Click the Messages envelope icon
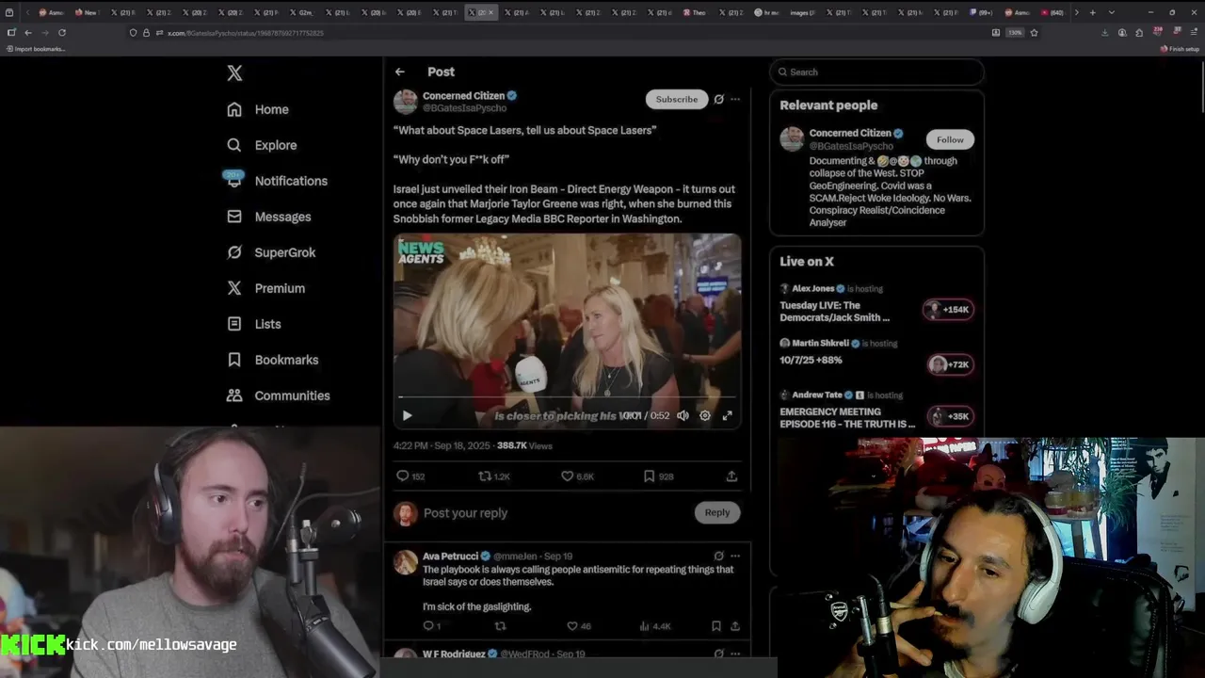 [x=234, y=217]
